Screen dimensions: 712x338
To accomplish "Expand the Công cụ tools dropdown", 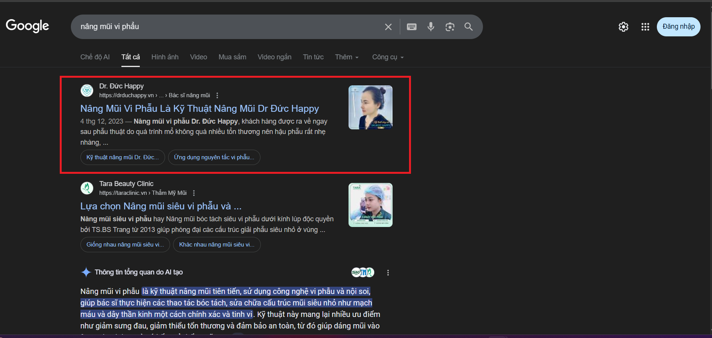I will pos(388,57).
